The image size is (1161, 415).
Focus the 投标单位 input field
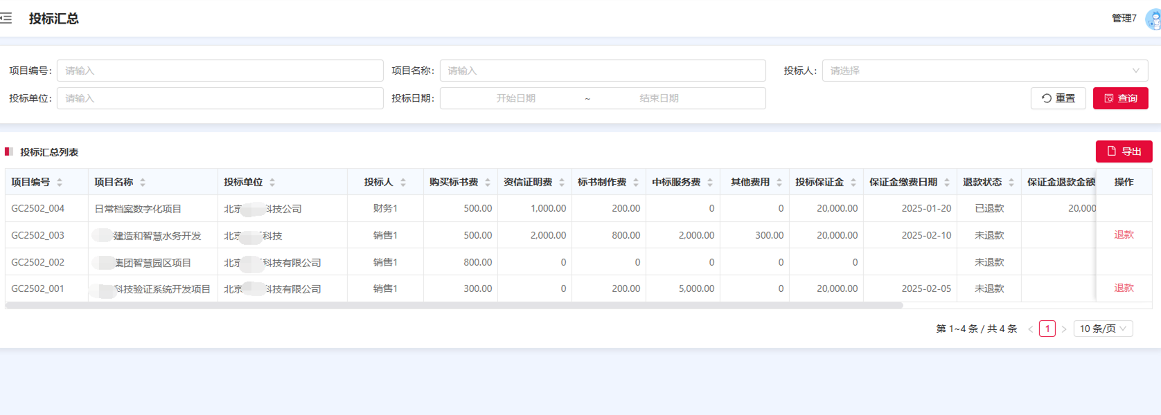pos(220,98)
